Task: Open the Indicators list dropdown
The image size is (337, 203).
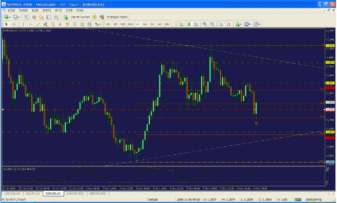Action: tap(238, 24)
